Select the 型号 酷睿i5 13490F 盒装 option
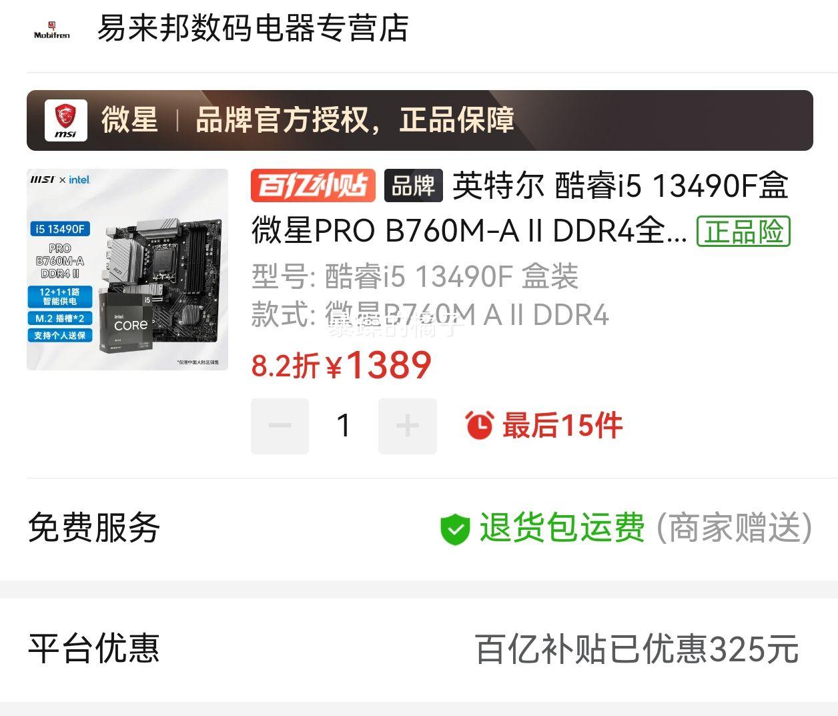Viewport: 838px width, 716px height. [x=415, y=276]
